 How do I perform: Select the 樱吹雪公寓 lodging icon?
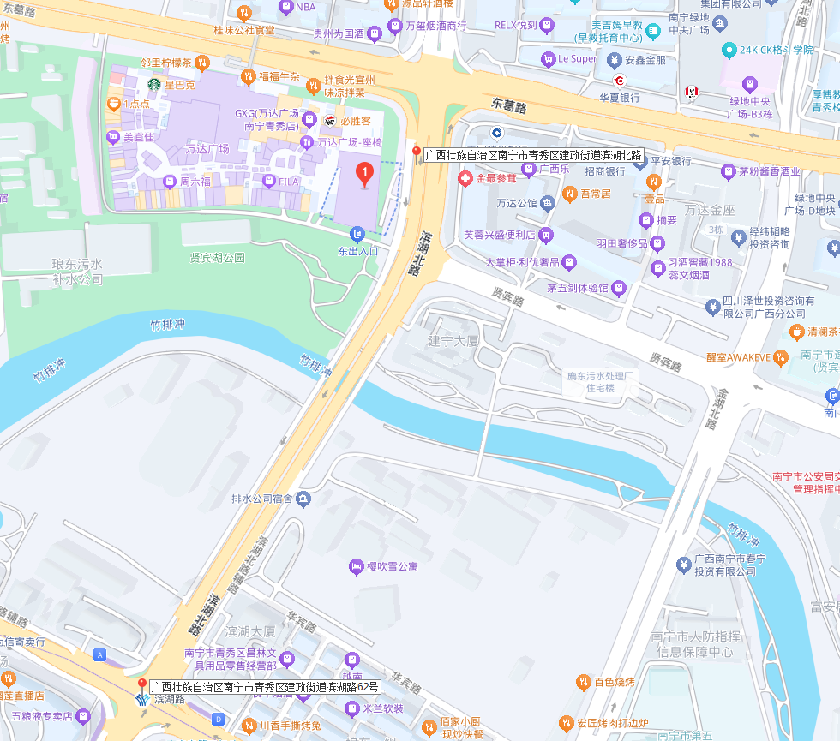[357, 567]
